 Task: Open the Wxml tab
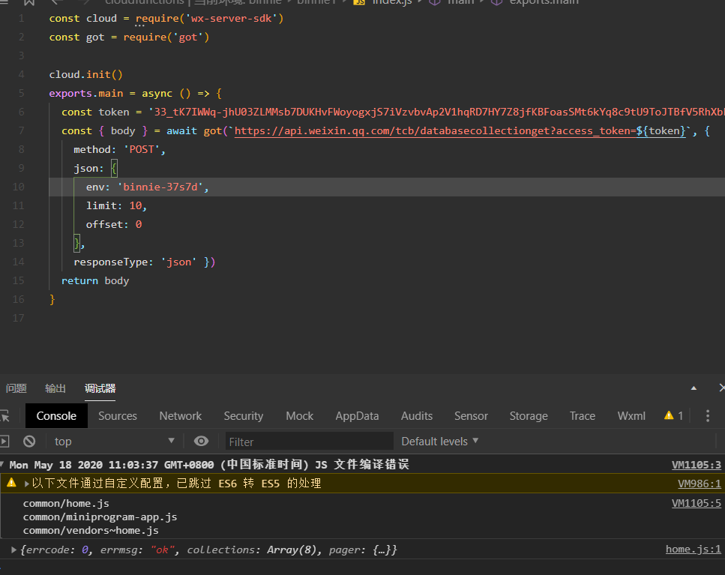(631, 415)
